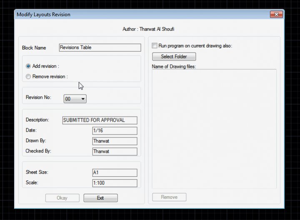The width and height of the screenshot is (300, 220).
Task: Click the Okay button
Action: (x=62, y=198)
